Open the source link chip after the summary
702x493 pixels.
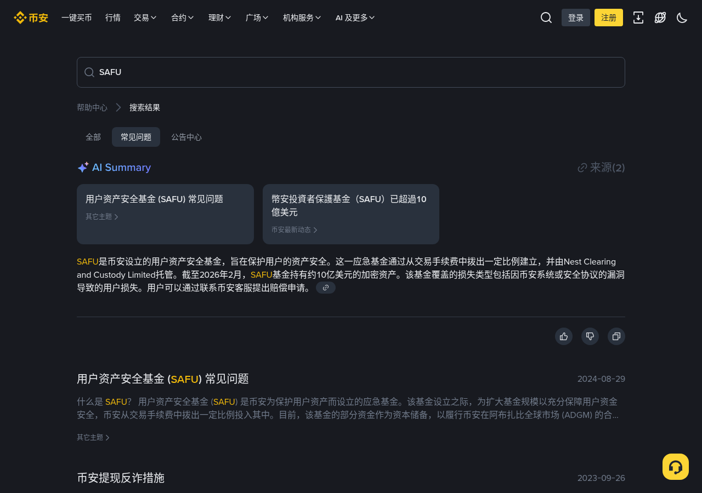coord(326,288)
